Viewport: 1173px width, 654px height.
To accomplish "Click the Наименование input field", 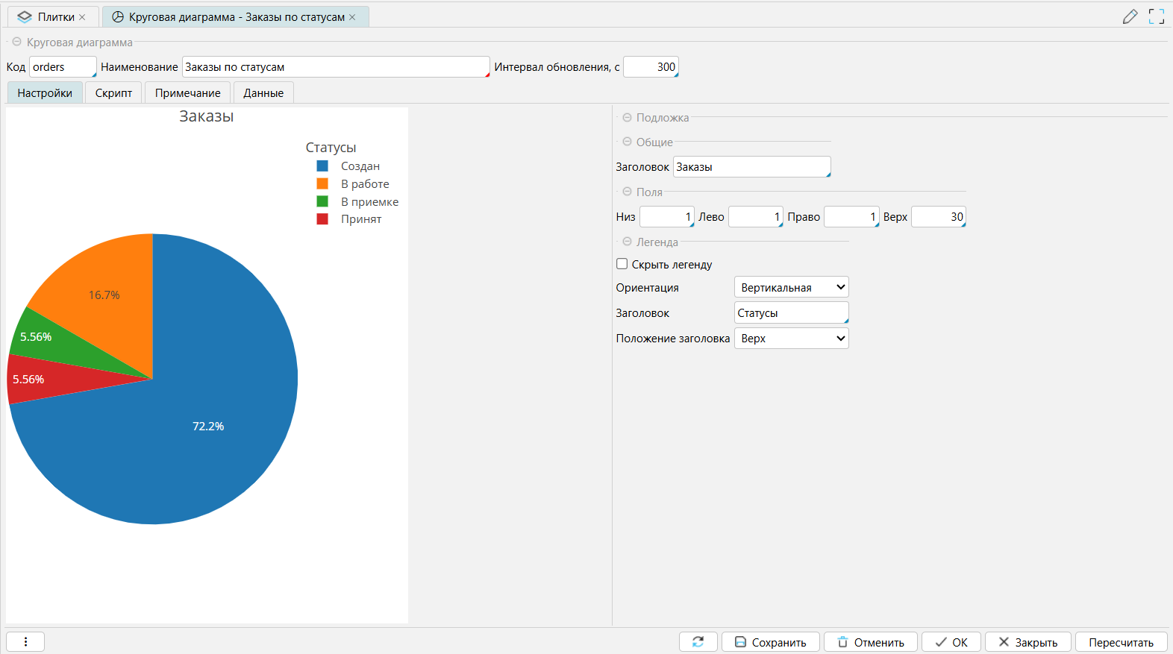I will point(335,67).
